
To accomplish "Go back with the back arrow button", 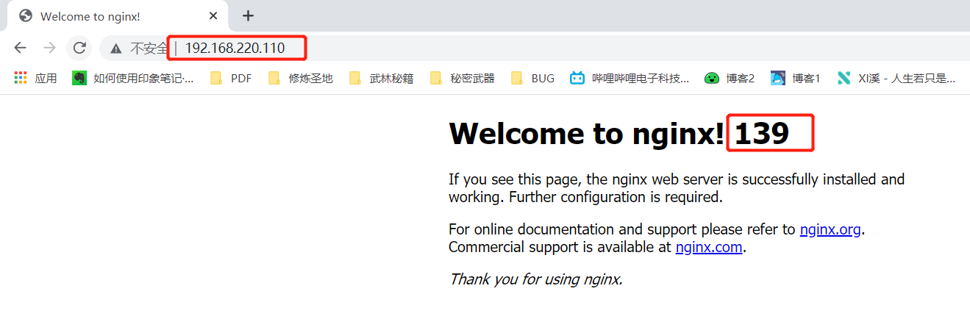I will 20,49.
